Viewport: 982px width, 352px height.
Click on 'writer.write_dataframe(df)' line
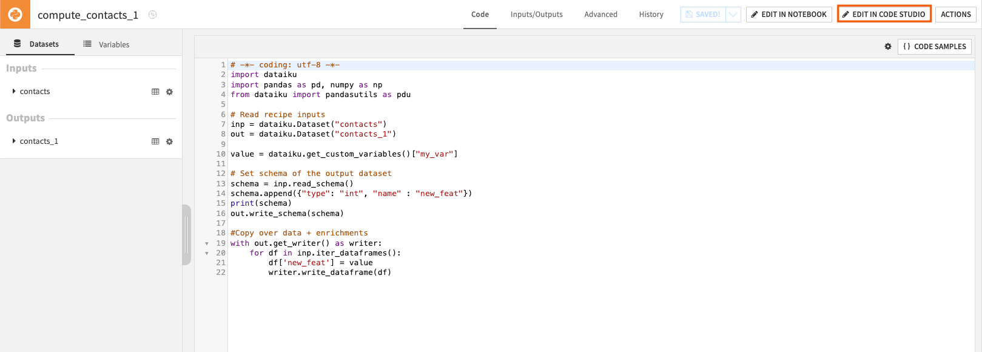click(x=330, y=272)
